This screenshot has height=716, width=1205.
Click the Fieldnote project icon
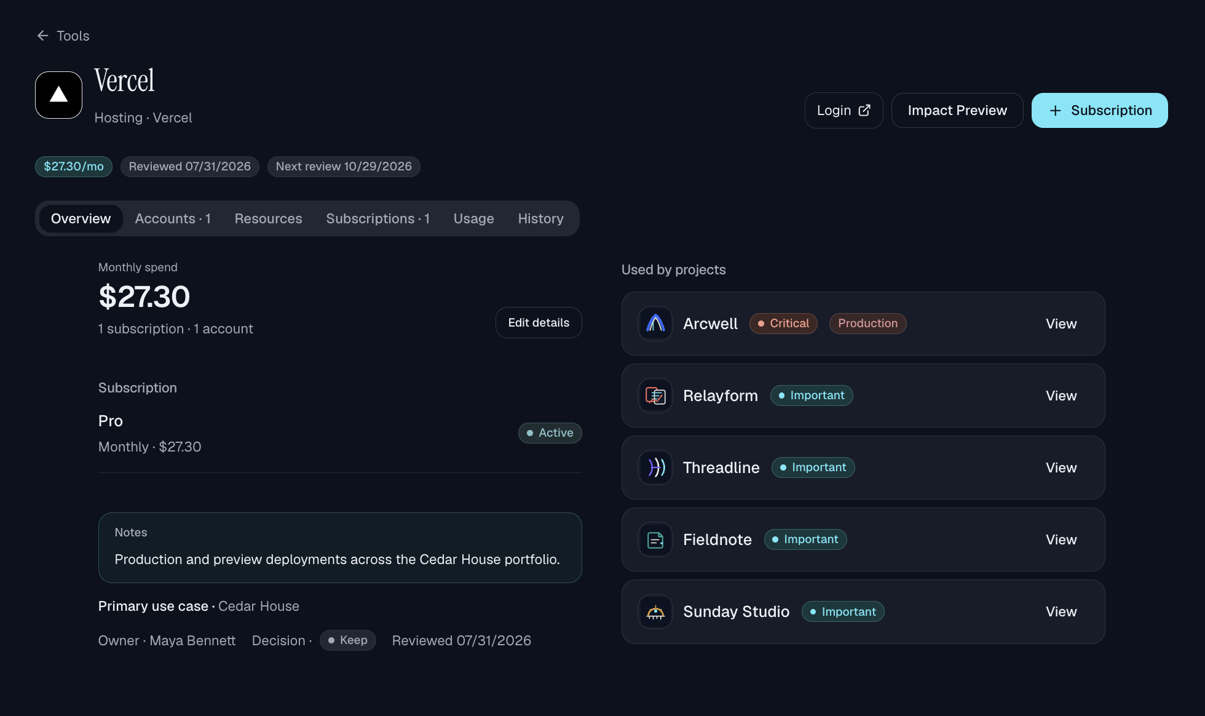coord(655,539)
